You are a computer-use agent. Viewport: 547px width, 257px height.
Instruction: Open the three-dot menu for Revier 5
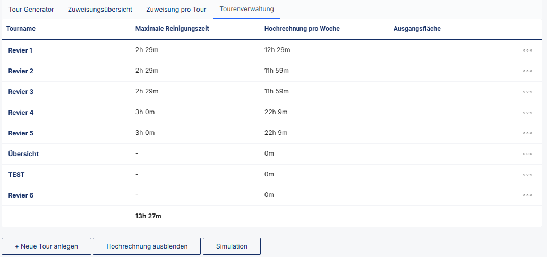tap(527, 133)
